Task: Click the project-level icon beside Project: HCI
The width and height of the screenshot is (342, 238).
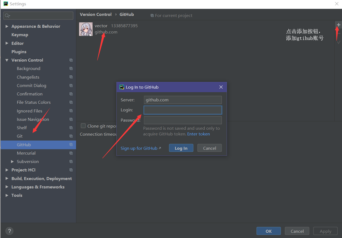Action: tap(71, 170)
